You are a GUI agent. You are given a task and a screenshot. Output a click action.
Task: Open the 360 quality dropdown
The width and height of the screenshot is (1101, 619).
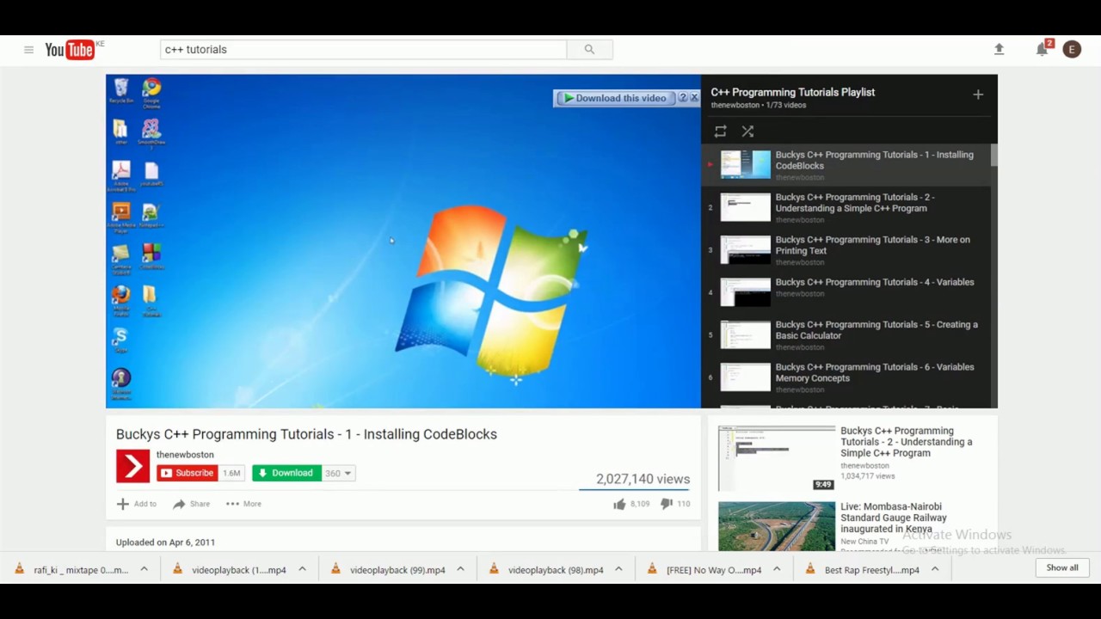coord(338,473)
